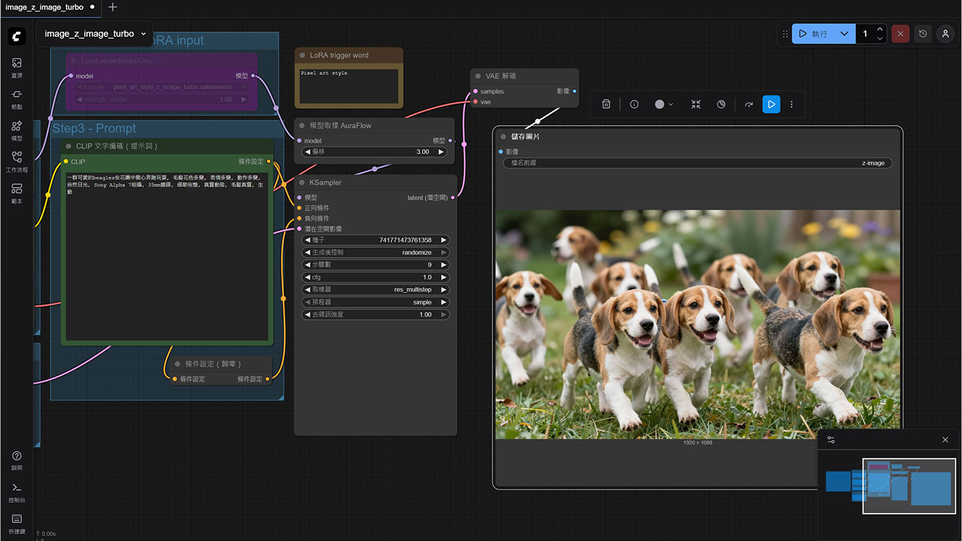
Task: Open the 執行 run options dropdown arrow
Action: tap(844, 33)
